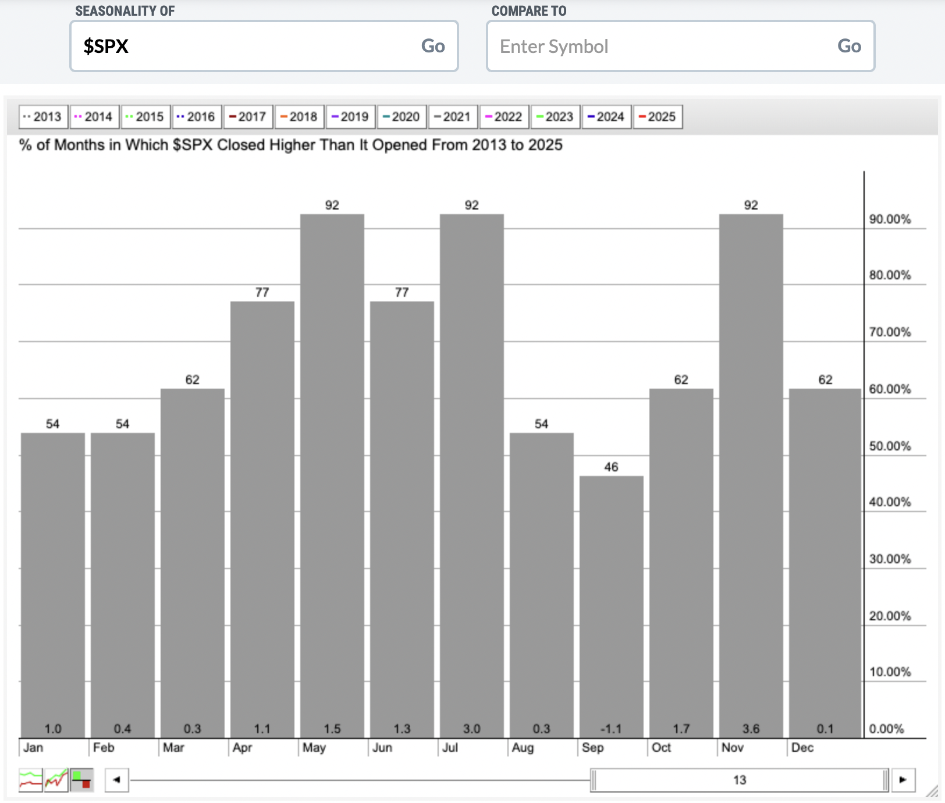Toggle the 2020 year legend
The width and height of the screenshot is (945, 803).
402,116
